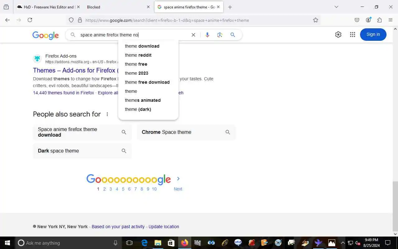Open Google quick settings gear

click(x=338, y=35)
